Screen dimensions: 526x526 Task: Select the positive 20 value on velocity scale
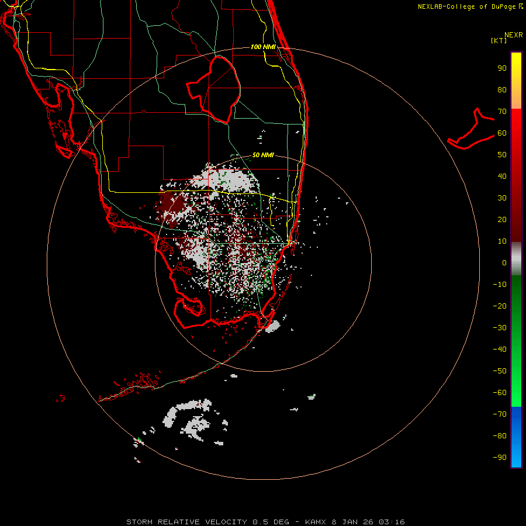502,220
